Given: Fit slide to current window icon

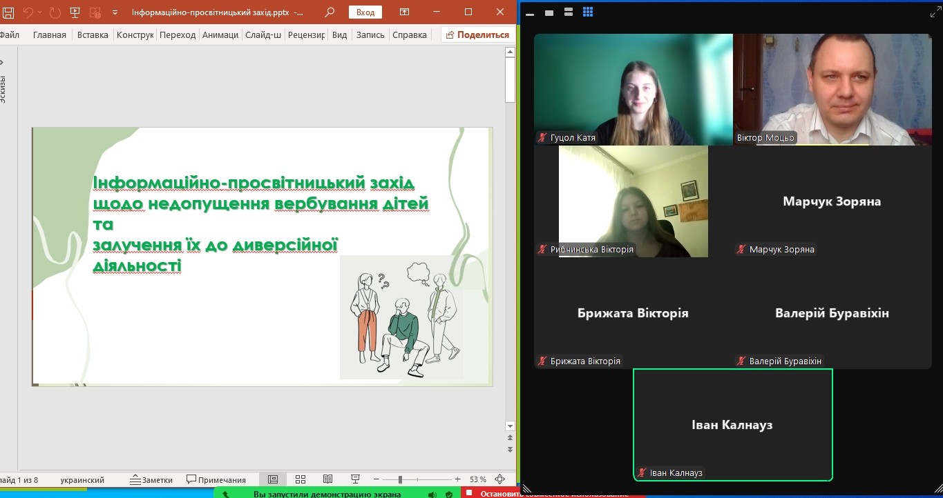Looking at the screenshot, I should coord(500,479).
